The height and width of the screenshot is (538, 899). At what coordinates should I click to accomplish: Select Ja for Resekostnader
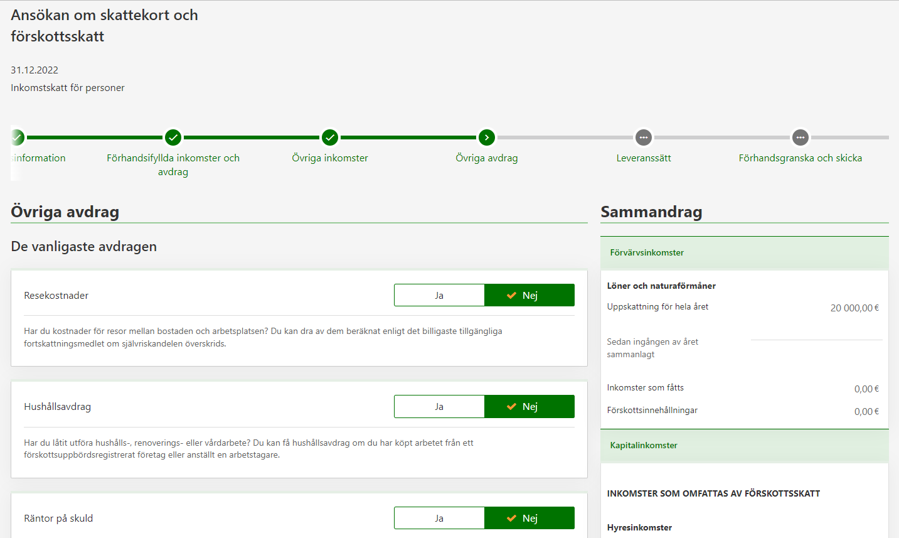click(439, 296)
